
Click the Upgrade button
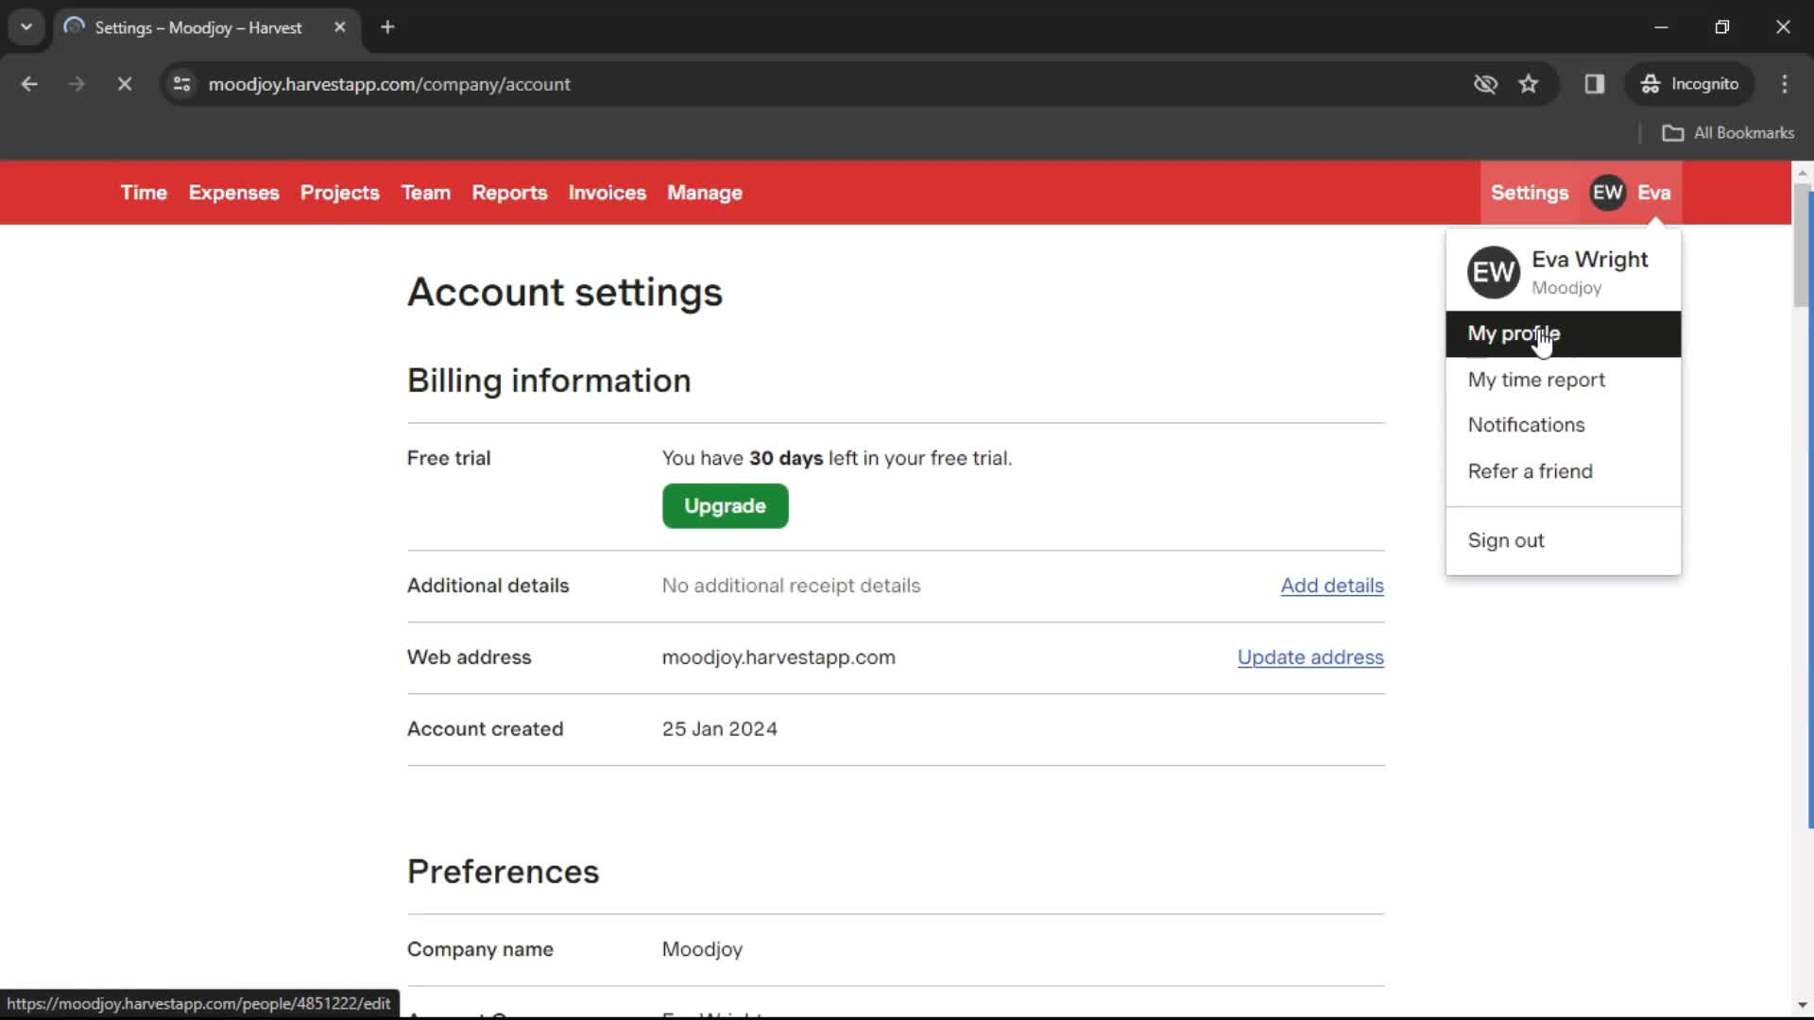click(x=725, y=505)
